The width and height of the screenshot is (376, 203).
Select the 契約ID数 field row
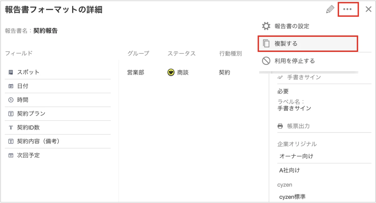tap(58, 128)
